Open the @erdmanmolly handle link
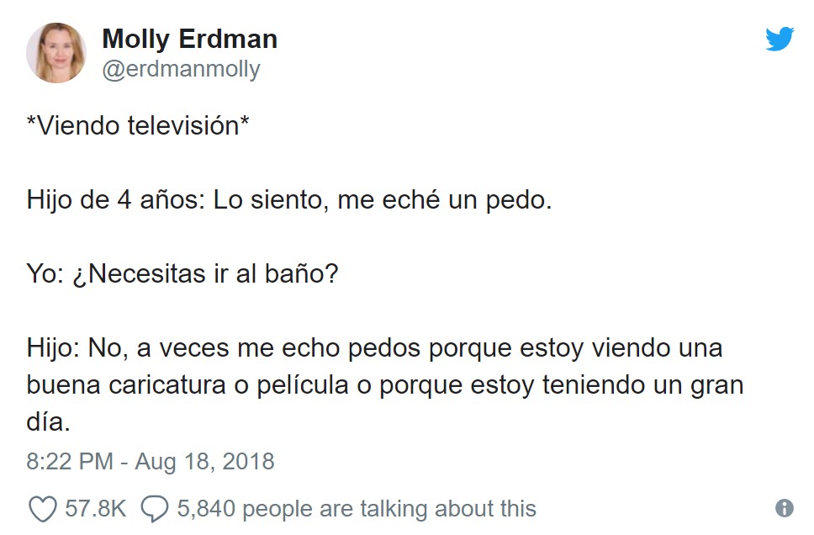 click(181, 69)
